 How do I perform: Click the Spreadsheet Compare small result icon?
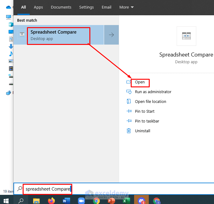pyautogui.click(x=22, y=34)
